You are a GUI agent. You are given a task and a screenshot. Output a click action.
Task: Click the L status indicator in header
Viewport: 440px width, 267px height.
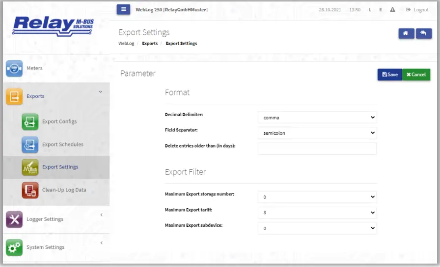(370, 9)
